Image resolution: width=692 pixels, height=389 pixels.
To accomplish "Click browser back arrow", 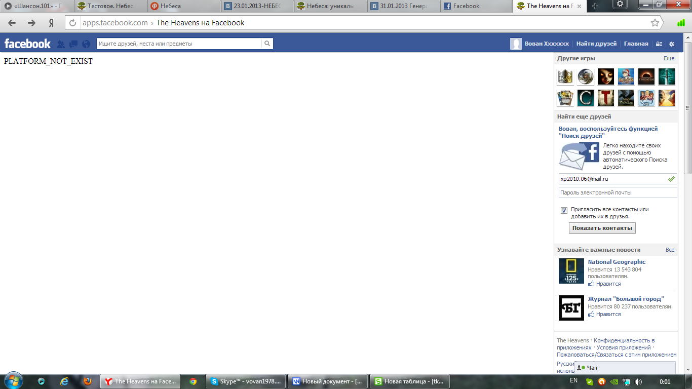I will click(12, 23).
